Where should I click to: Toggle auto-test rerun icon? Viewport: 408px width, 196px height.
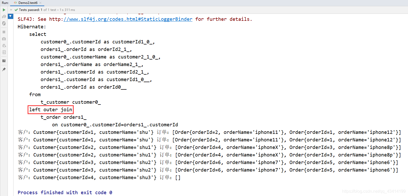4,23
